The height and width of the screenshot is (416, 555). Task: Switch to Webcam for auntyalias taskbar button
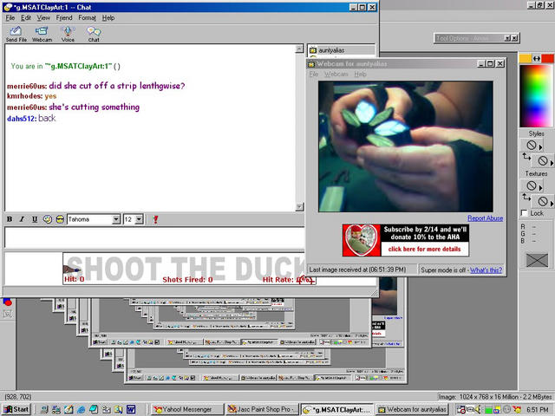412,409
